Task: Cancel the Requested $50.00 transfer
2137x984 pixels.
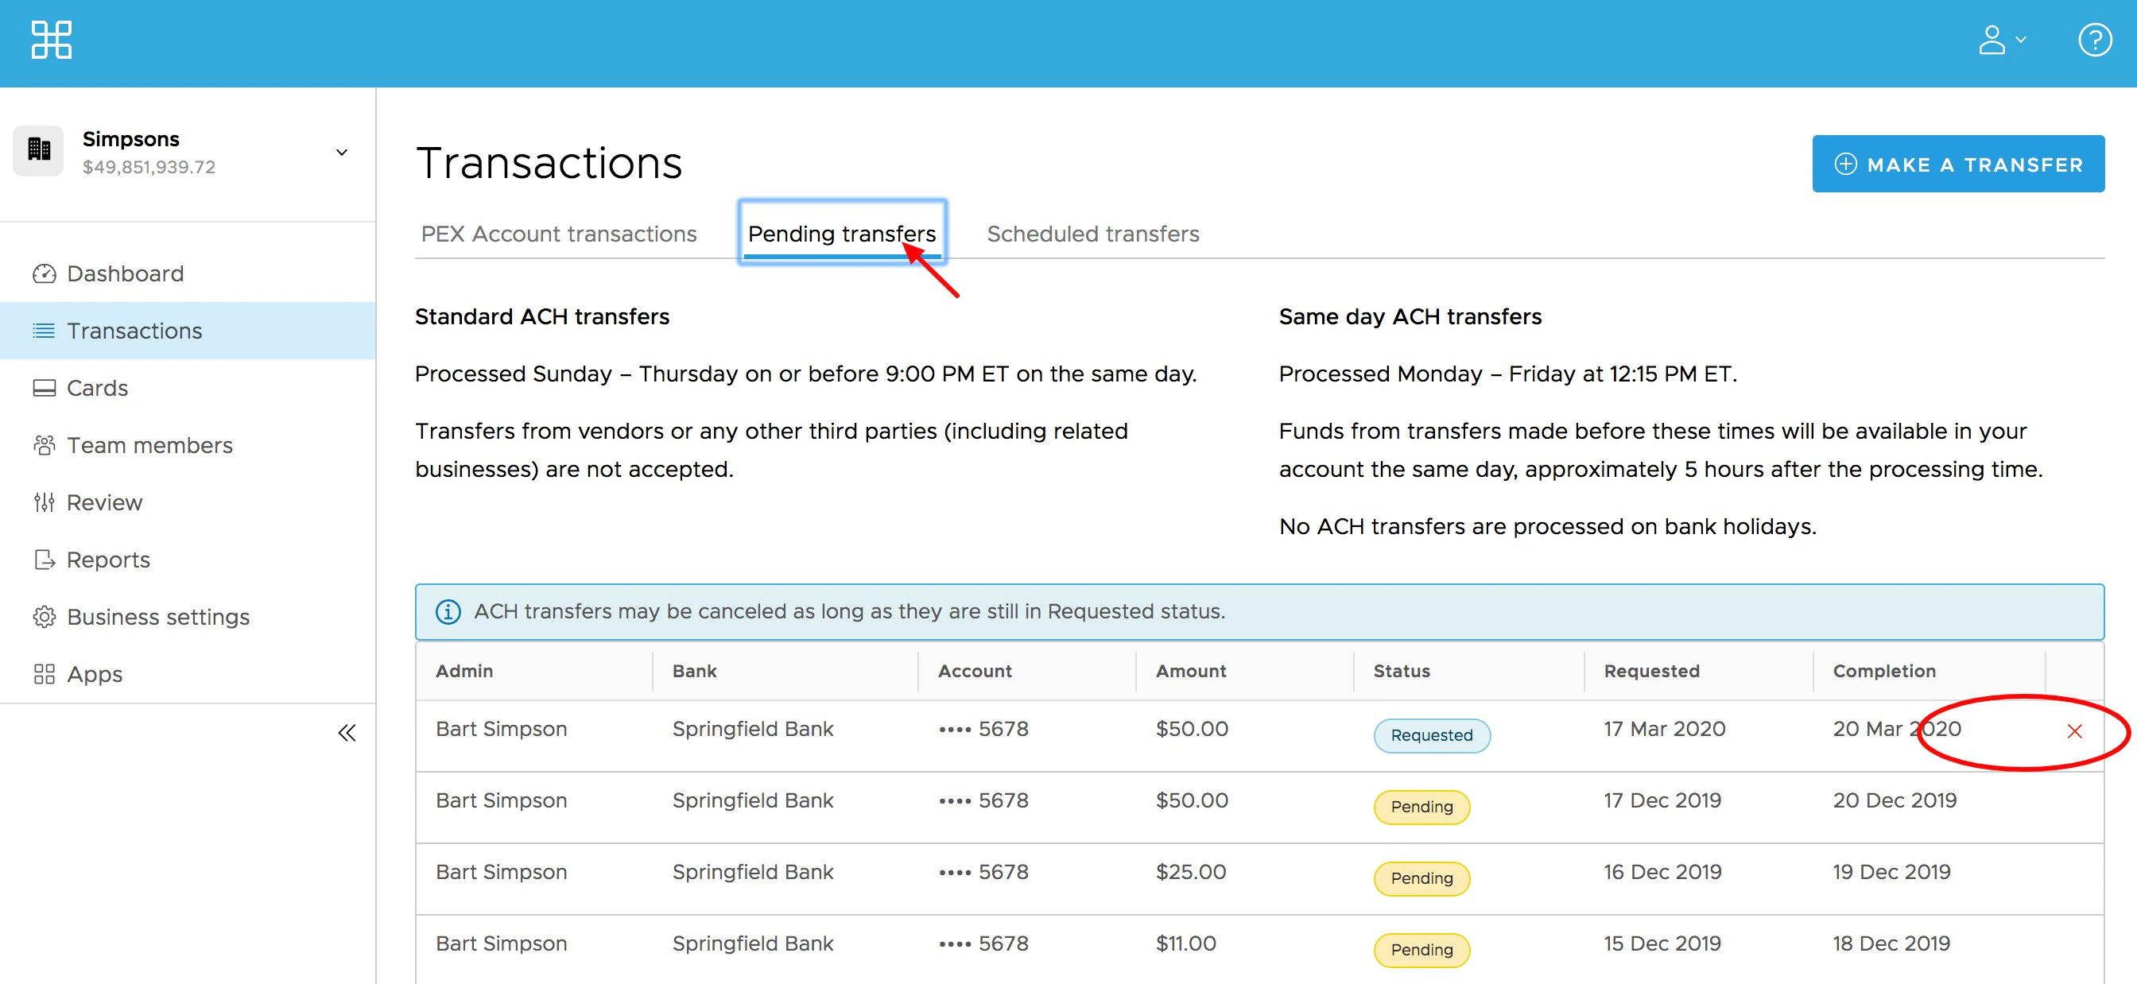Action: [2074, 732]
